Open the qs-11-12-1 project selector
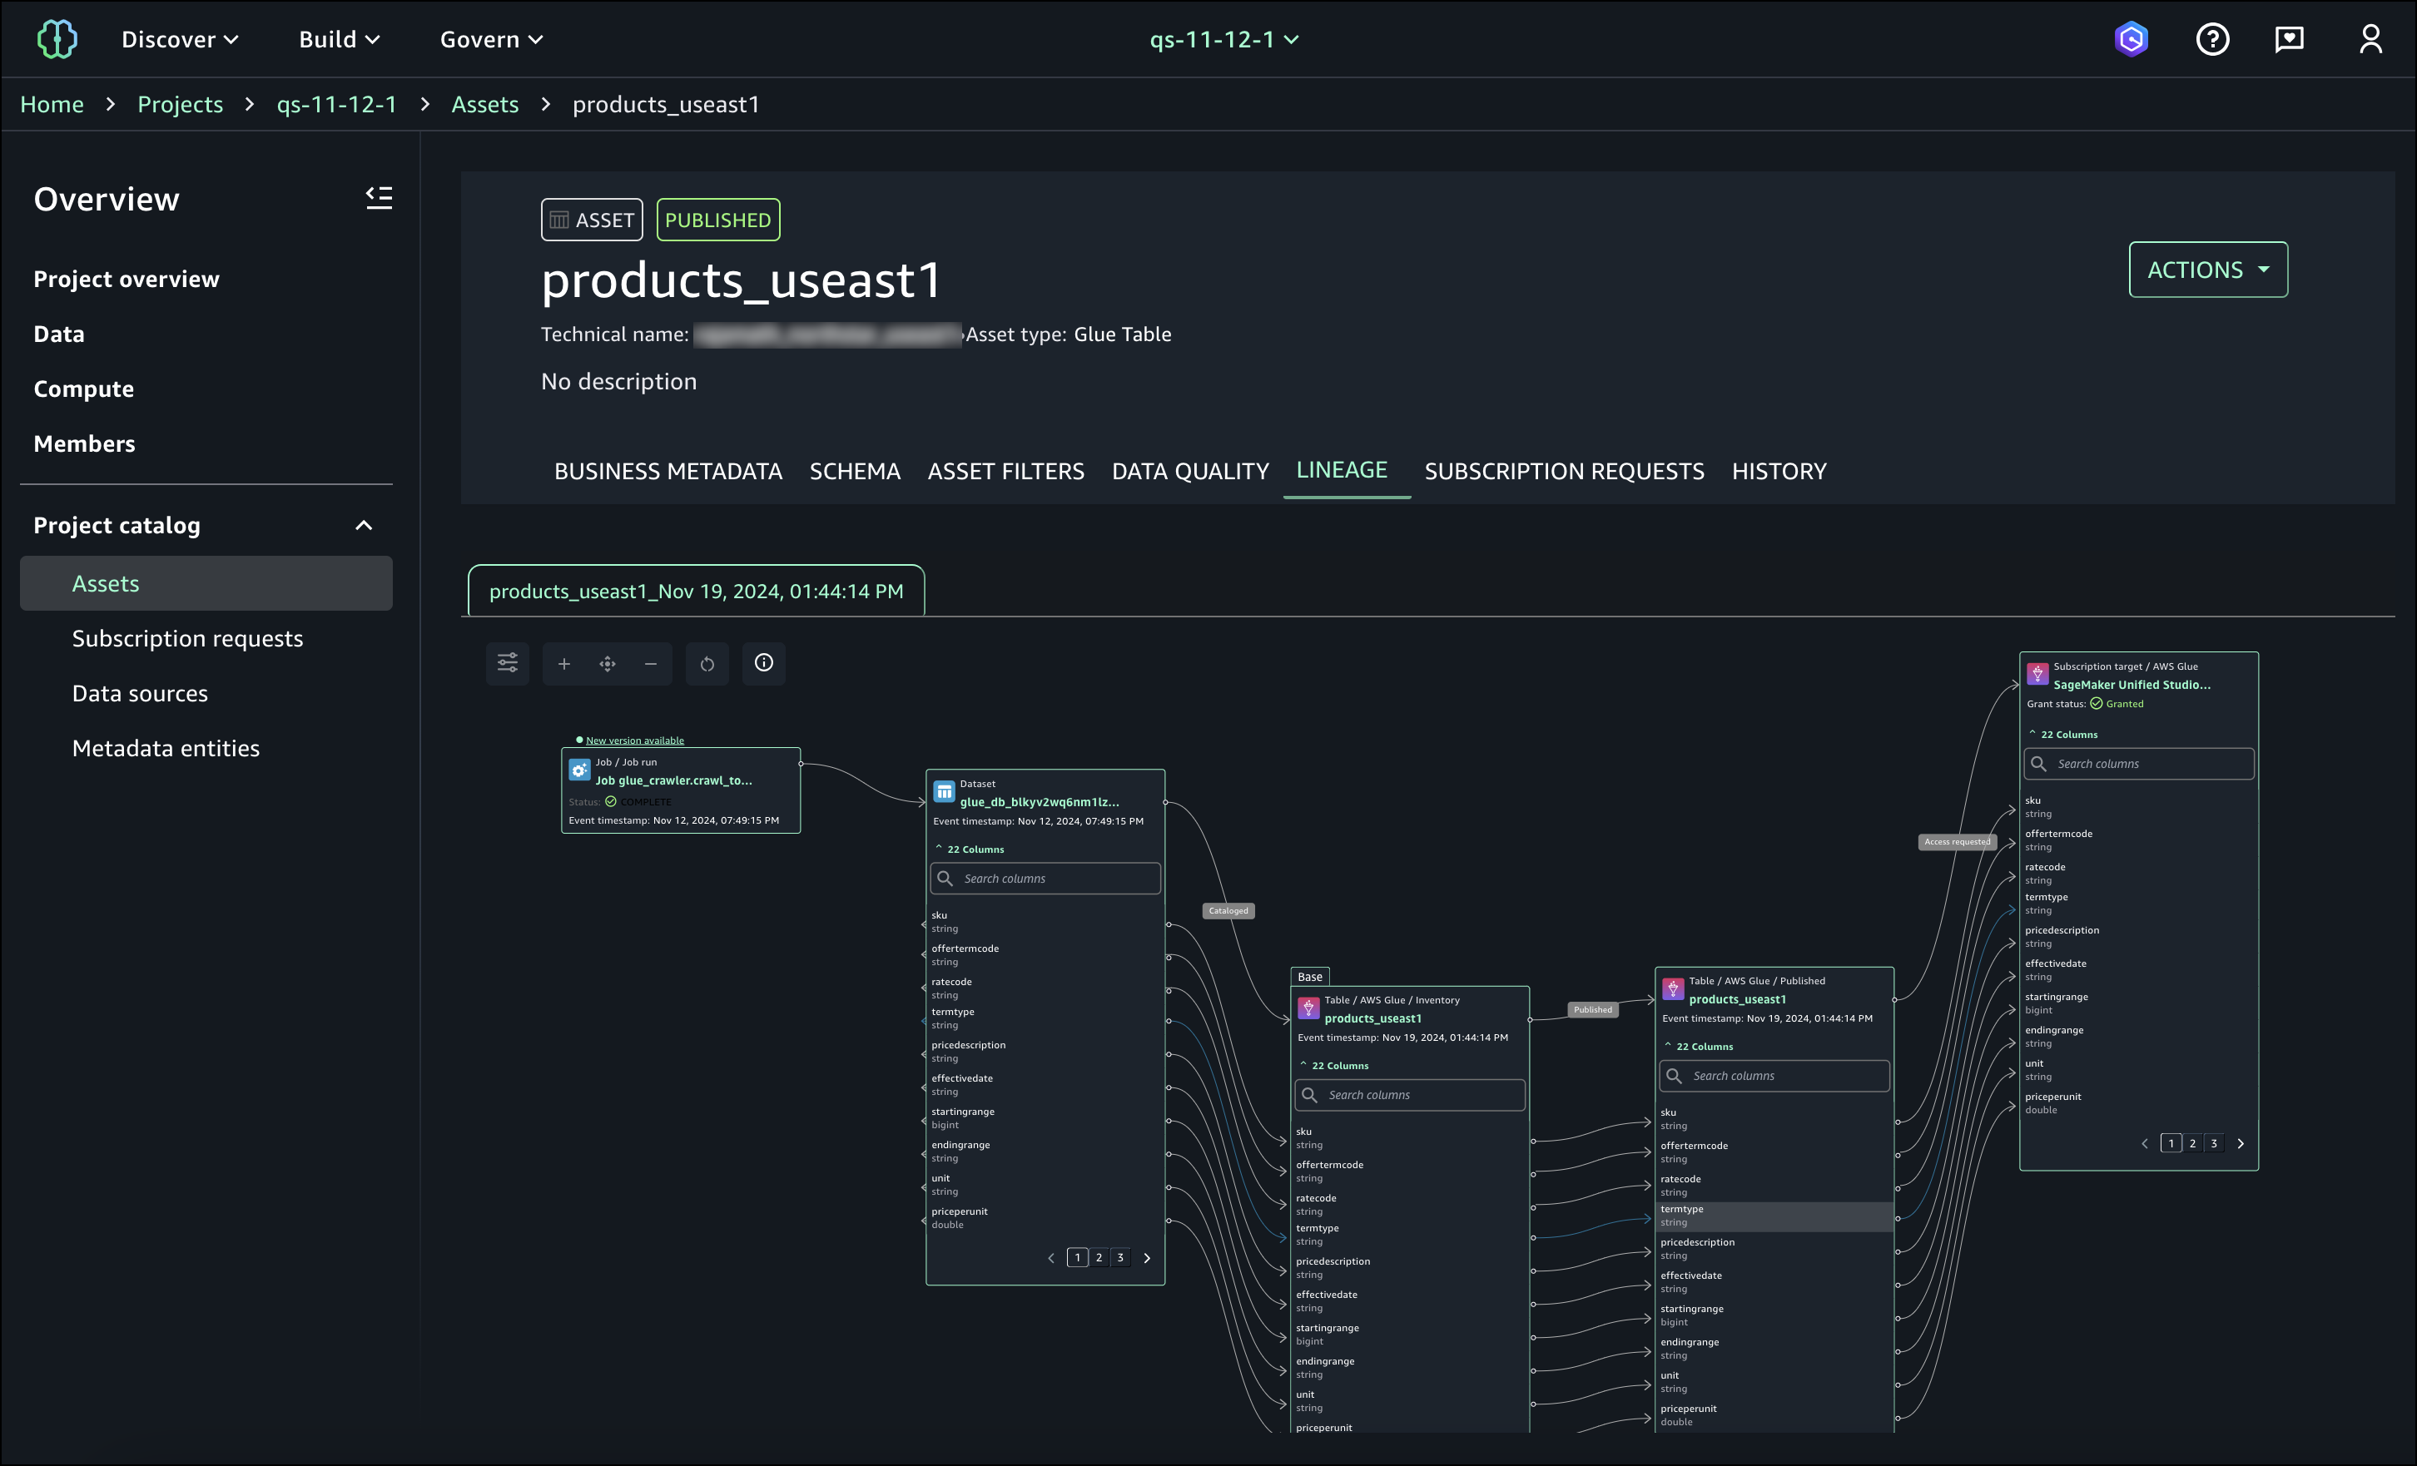 pyautogui.click(x=1223, y=39)
